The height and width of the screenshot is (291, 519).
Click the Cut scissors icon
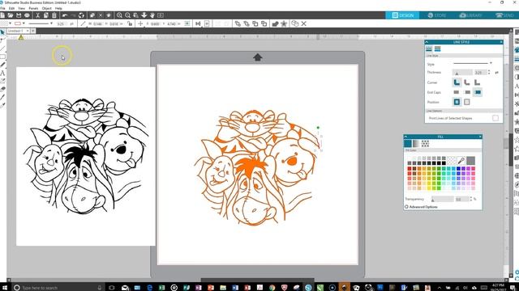[x=37, y=15]
